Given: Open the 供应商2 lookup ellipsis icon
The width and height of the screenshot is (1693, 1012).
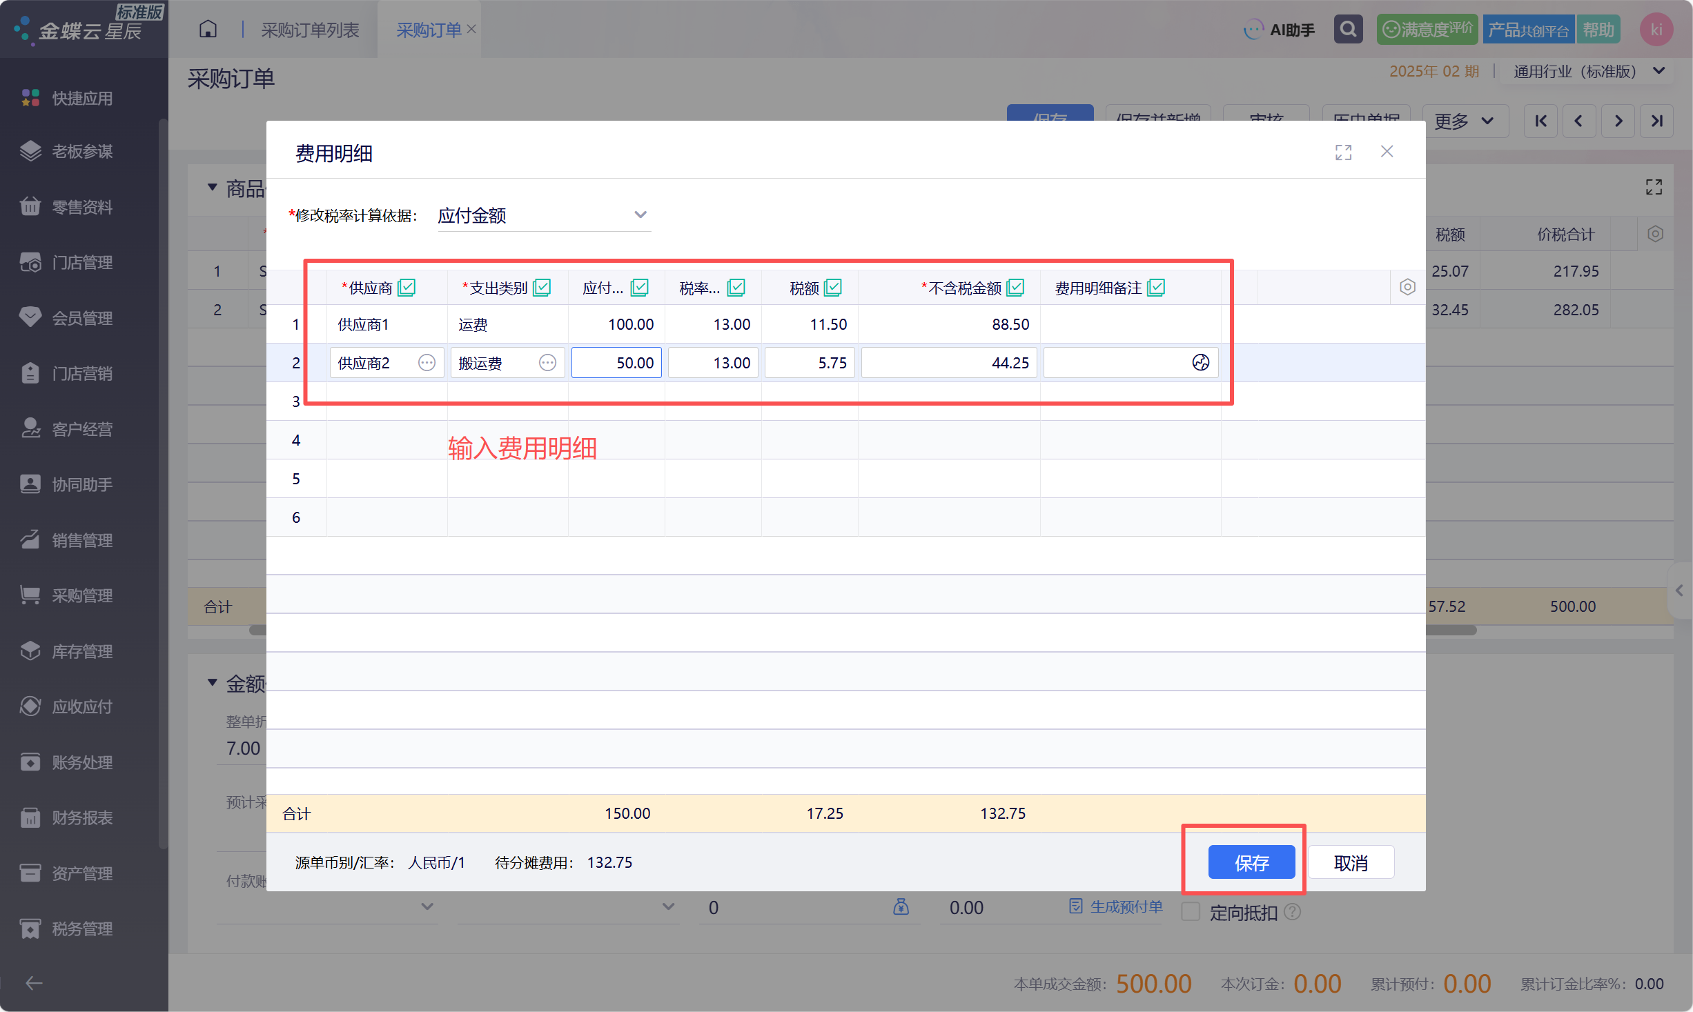Looking at the screenshot, I should (427, 363).
